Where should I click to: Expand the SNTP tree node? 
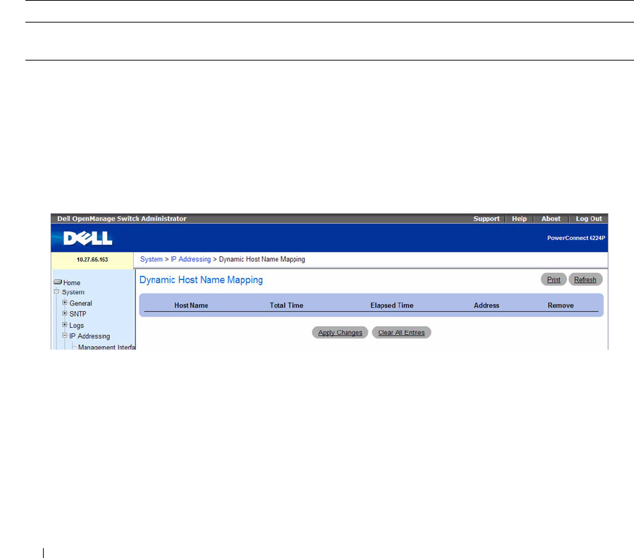click(65, 313)
